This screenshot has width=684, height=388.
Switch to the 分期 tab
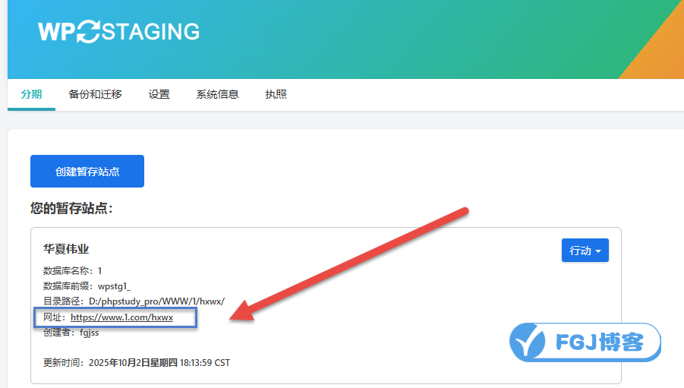[x=31, y=94]
